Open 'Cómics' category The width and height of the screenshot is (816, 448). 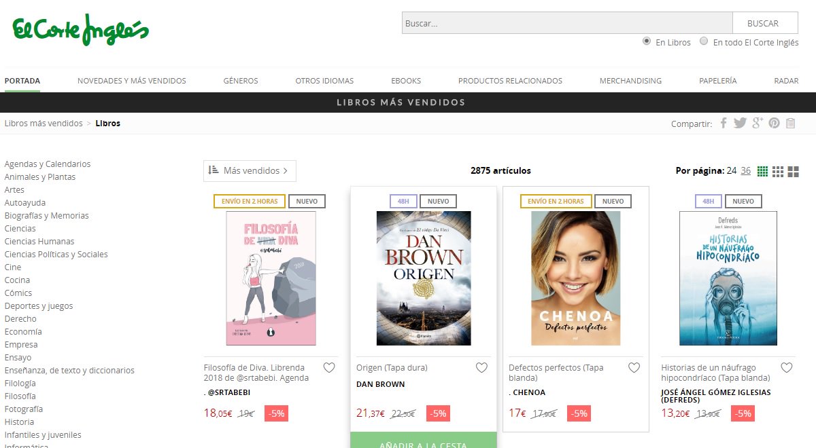[x=18, y=293]
